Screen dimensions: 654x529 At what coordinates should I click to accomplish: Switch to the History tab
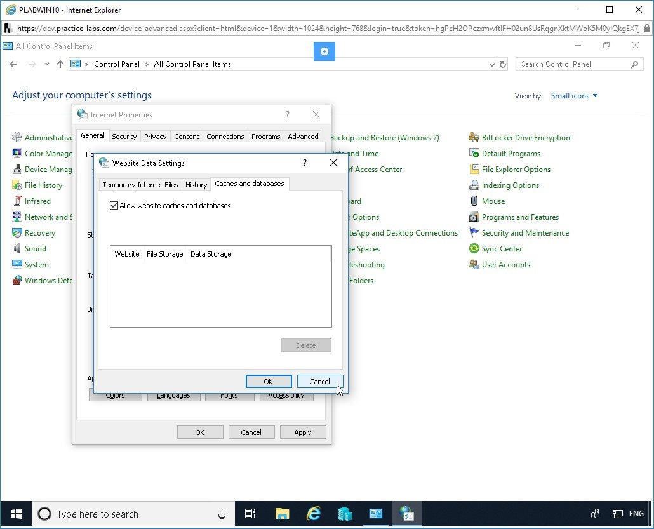(x=196, y=184)
